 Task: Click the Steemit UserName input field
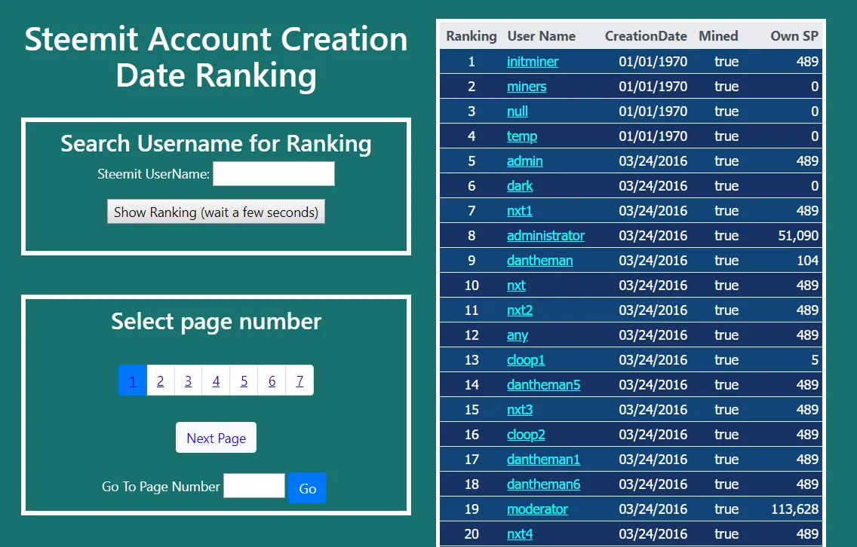[273, 173]
